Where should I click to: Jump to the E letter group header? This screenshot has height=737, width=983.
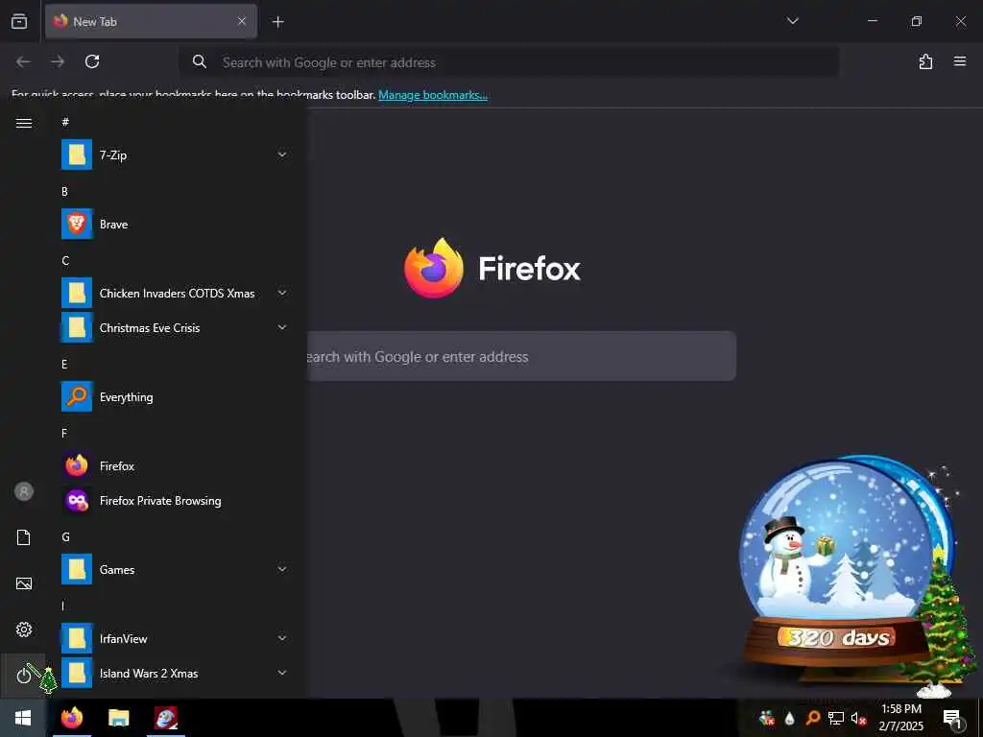pos(64,364)
